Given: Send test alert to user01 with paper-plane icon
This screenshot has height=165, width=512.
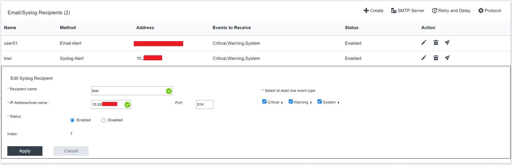Looking at the screenshot, I should (447, 43).
